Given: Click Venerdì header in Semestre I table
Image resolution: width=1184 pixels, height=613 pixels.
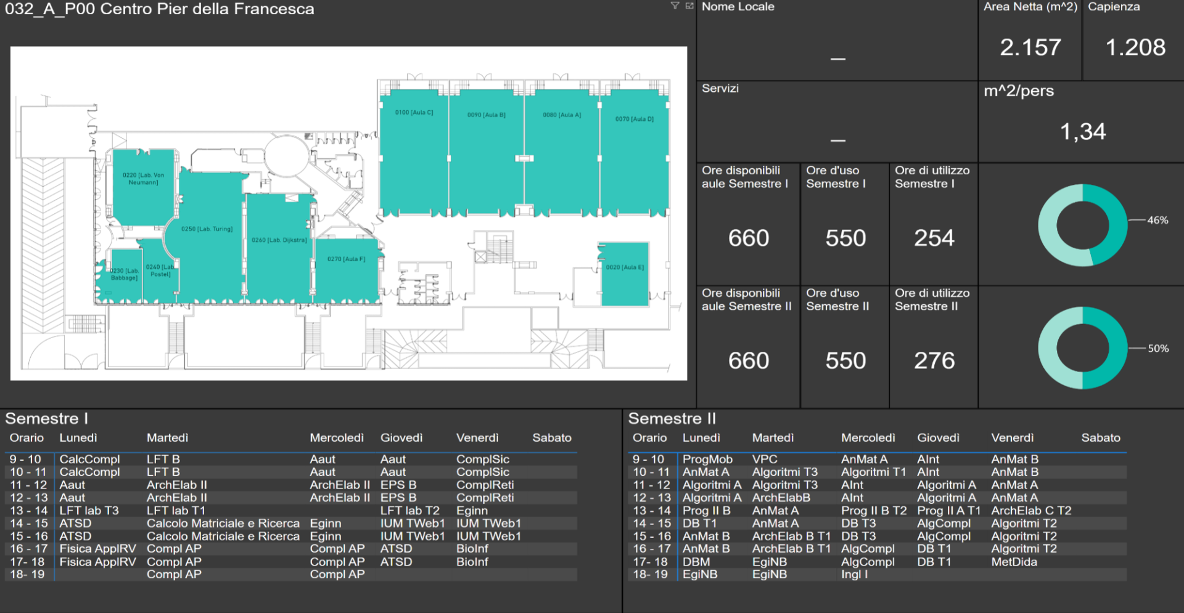Looking at the screenshot, I should click(477, 438).
